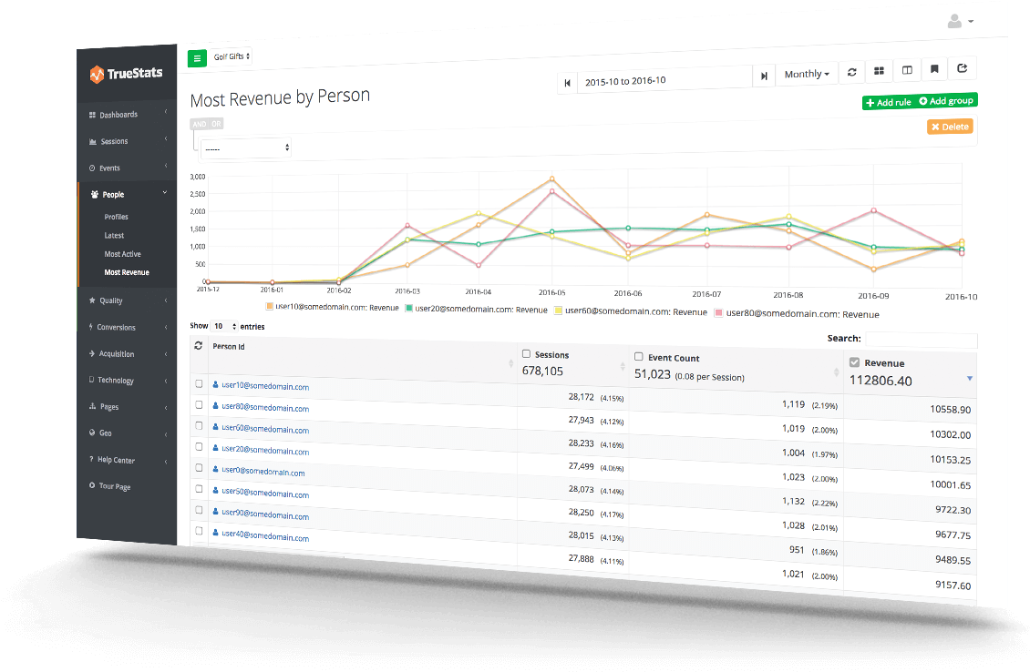Image resolution: width=1030 pixels, height=672 pixels.
Task: Toggle user20 Revenue legend color swatch
Action: (410, 309)
